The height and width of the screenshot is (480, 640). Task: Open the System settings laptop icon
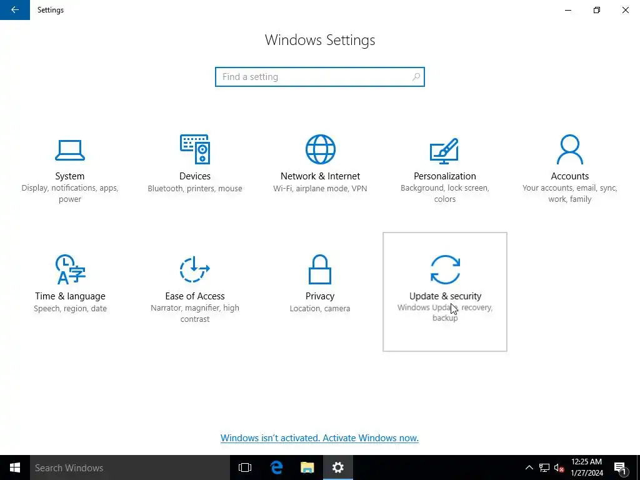click(70, 150)
